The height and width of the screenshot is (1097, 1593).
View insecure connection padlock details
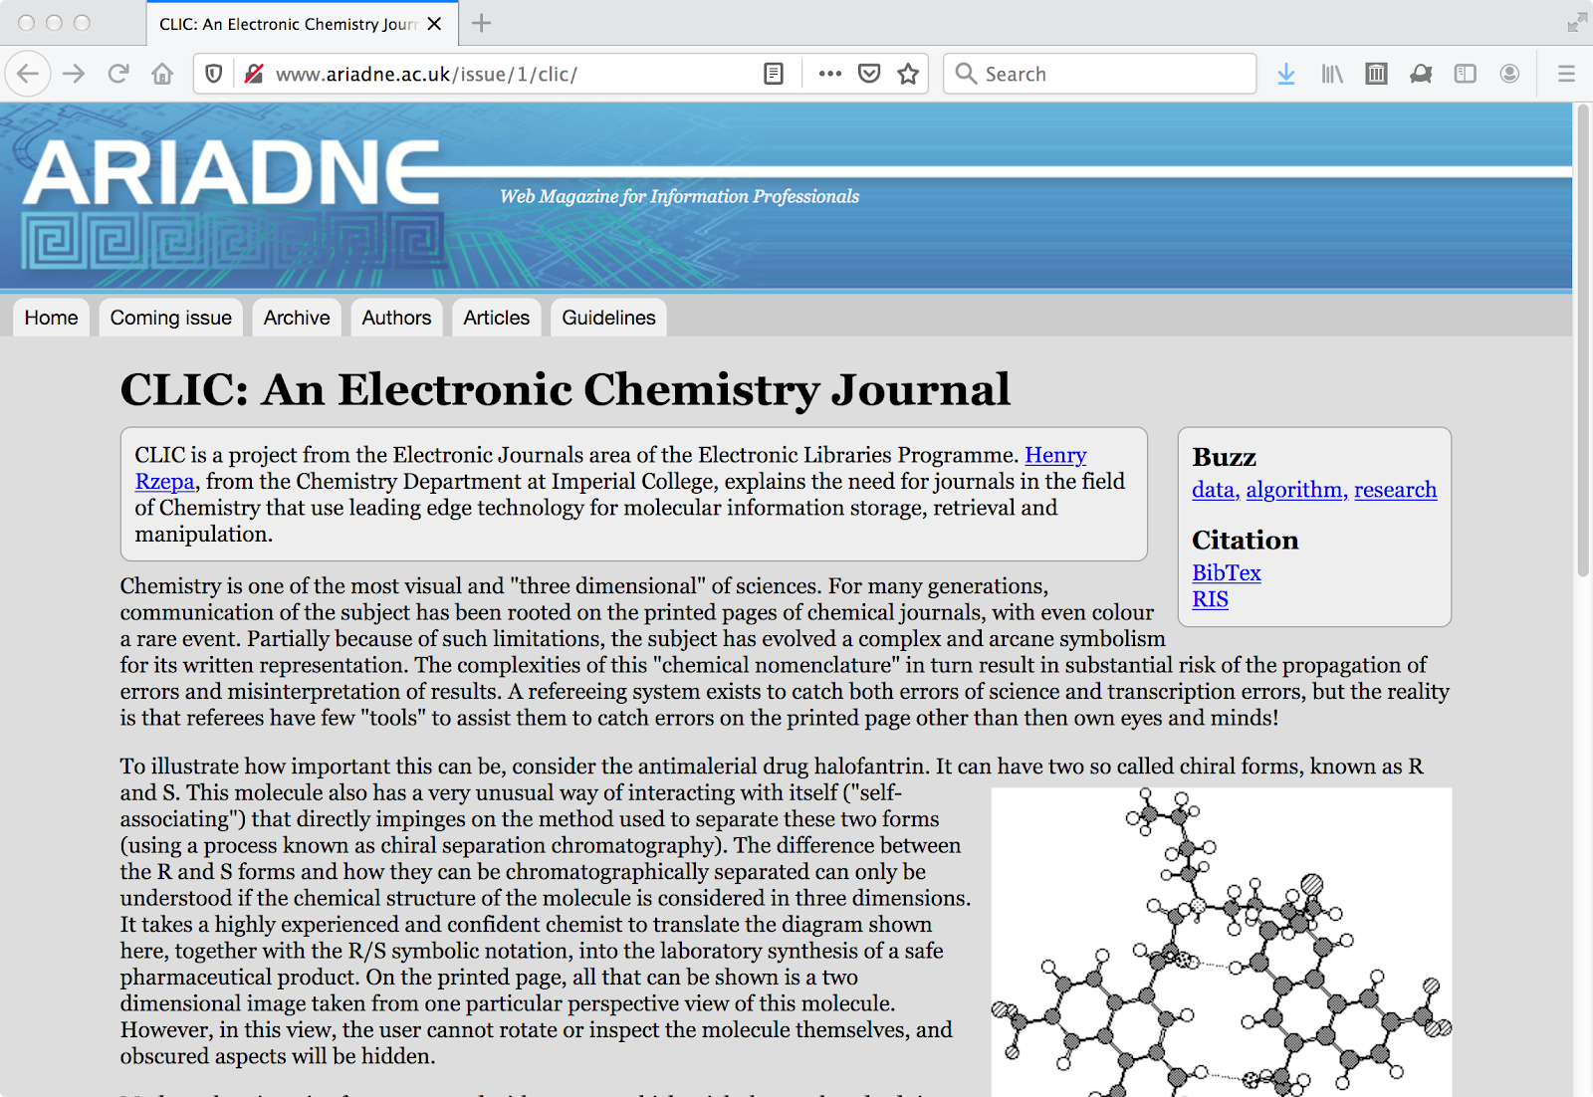click(254, 74)
